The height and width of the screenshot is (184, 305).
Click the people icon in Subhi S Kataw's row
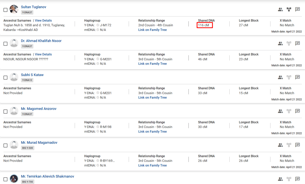(280, 77)
